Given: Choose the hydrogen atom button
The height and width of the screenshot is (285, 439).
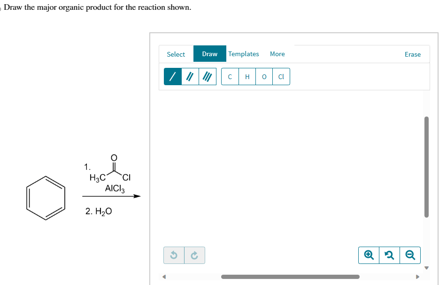Looking at the screenshot, I should [247, 76].
